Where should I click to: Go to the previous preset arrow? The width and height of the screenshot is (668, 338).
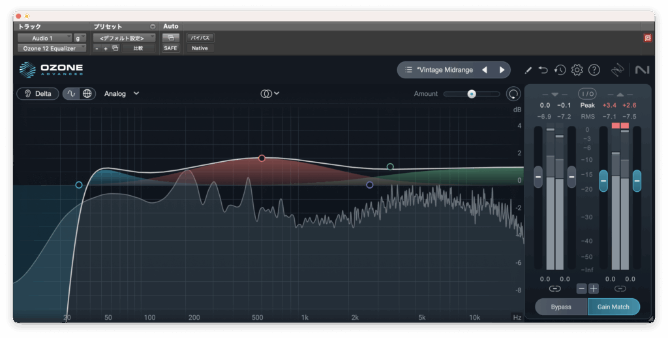point(485,70)
